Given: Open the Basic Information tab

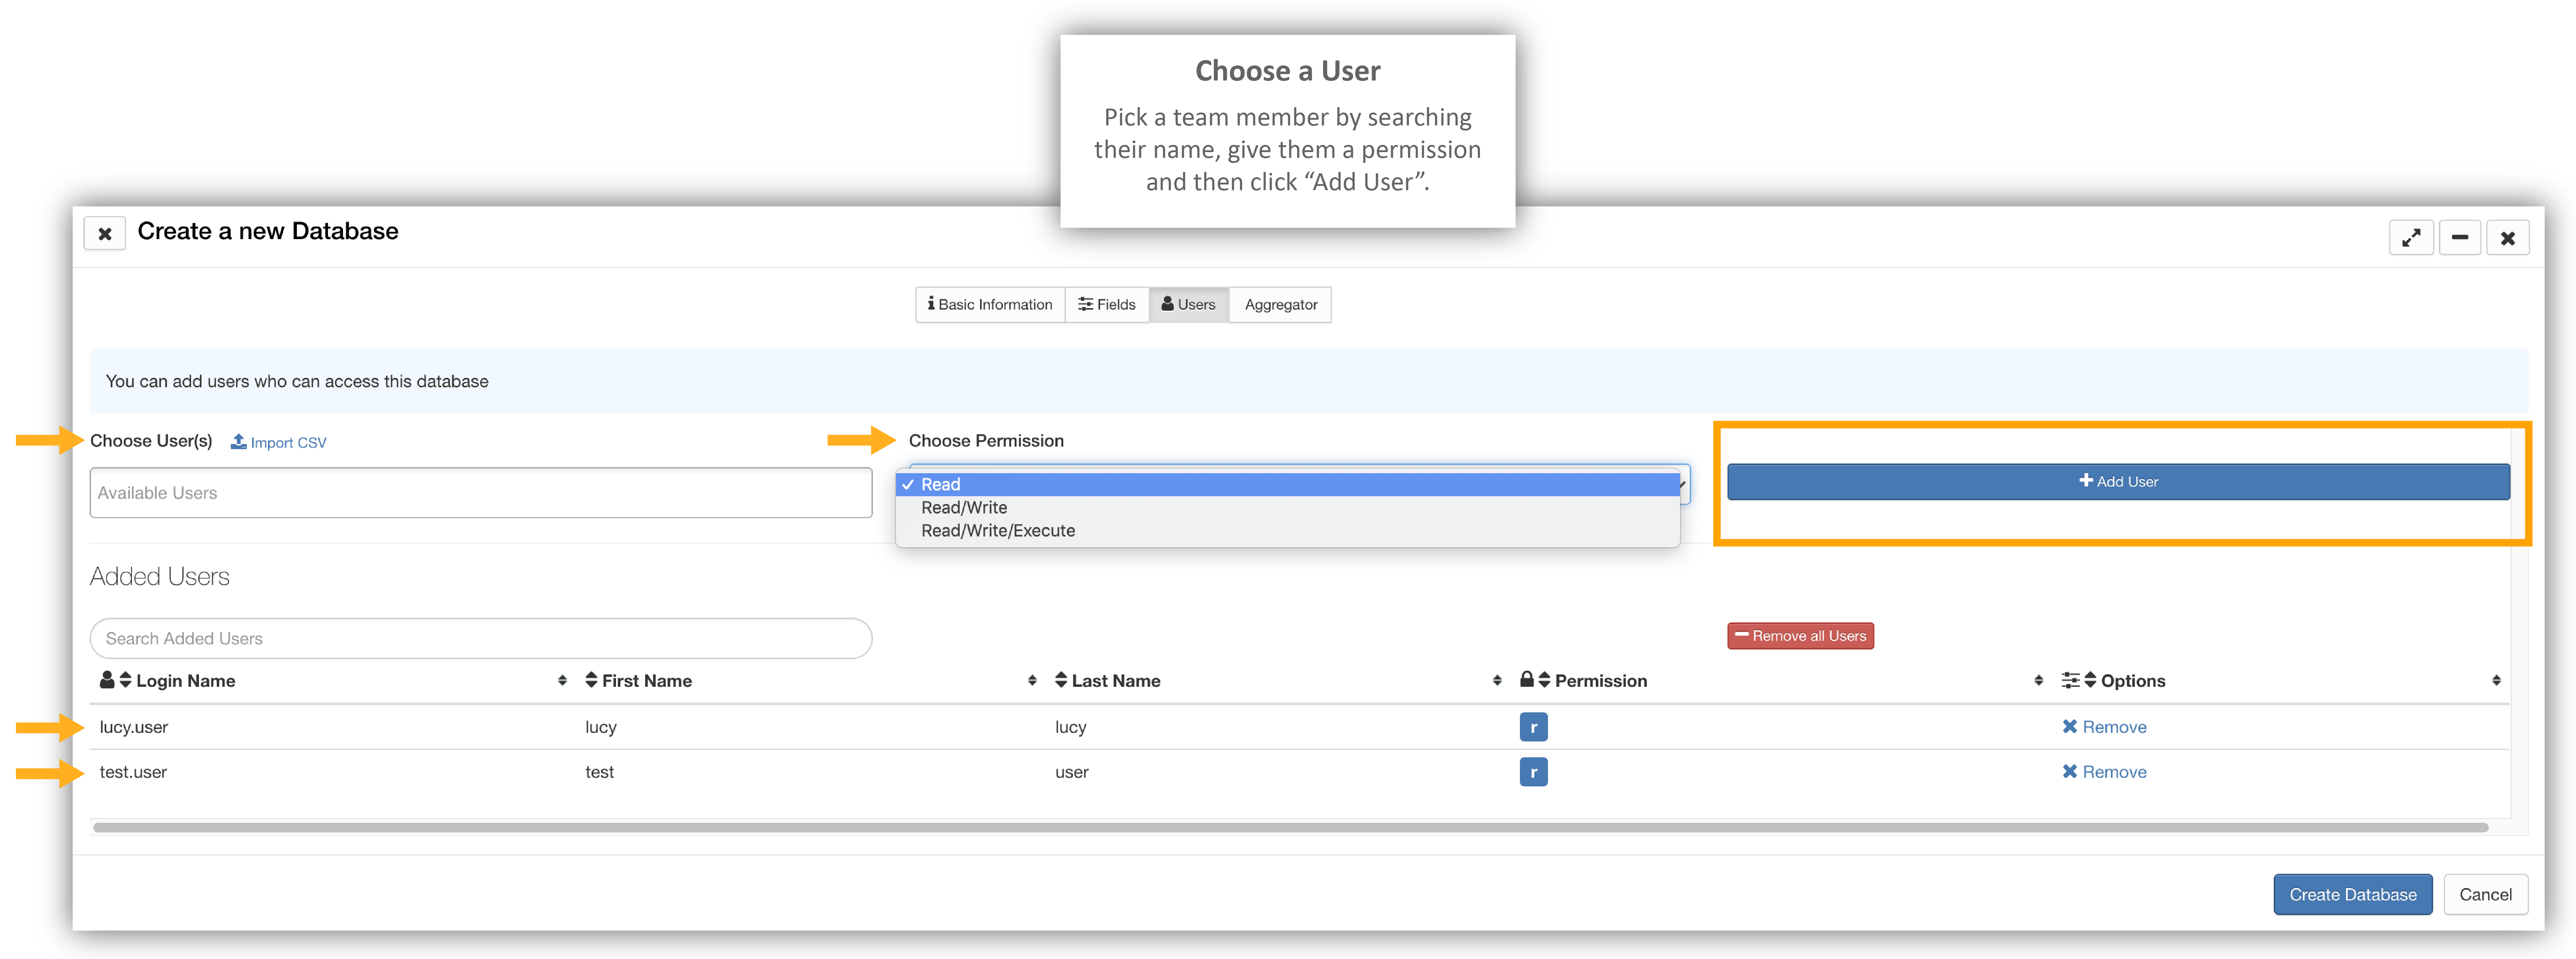Looking at the screenshot, I should click(x=990, y=305).
